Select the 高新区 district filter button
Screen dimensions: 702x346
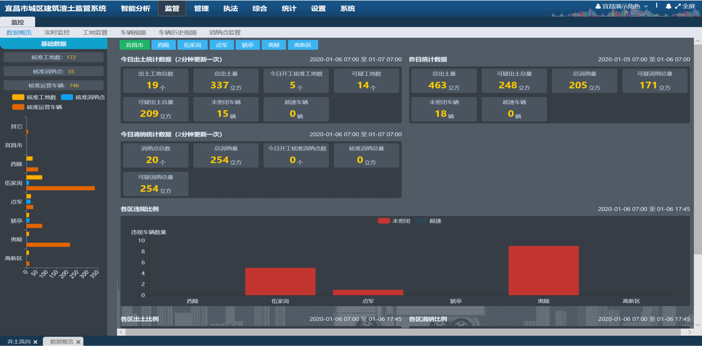click(303, 45)
